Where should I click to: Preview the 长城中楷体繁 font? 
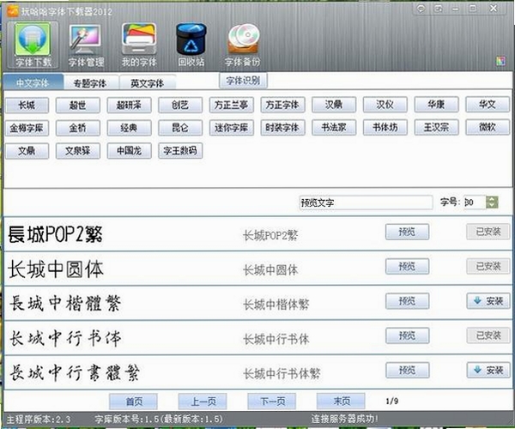click(407, 301)
